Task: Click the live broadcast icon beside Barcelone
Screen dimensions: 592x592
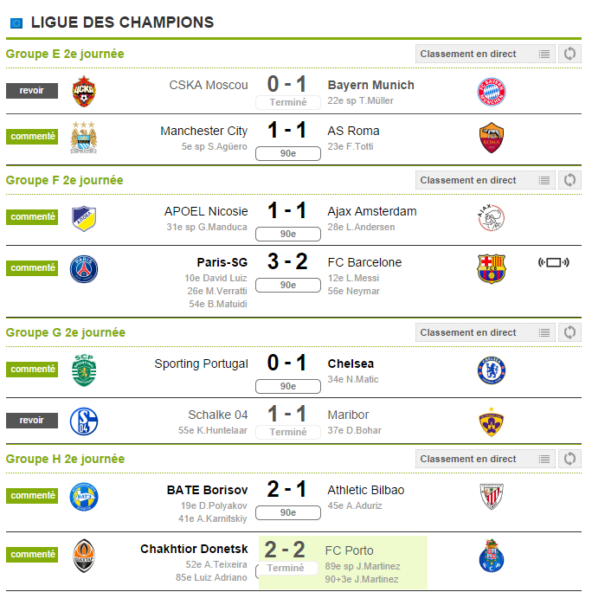Action: coord(553,262)
